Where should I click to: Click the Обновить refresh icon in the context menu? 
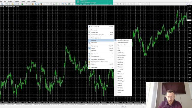click(x=89, y=43)
